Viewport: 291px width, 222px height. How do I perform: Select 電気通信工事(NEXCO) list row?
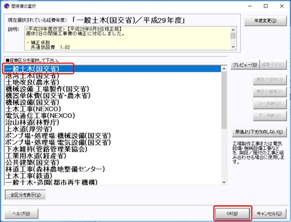pyautogui.click(x=113, y=116)
